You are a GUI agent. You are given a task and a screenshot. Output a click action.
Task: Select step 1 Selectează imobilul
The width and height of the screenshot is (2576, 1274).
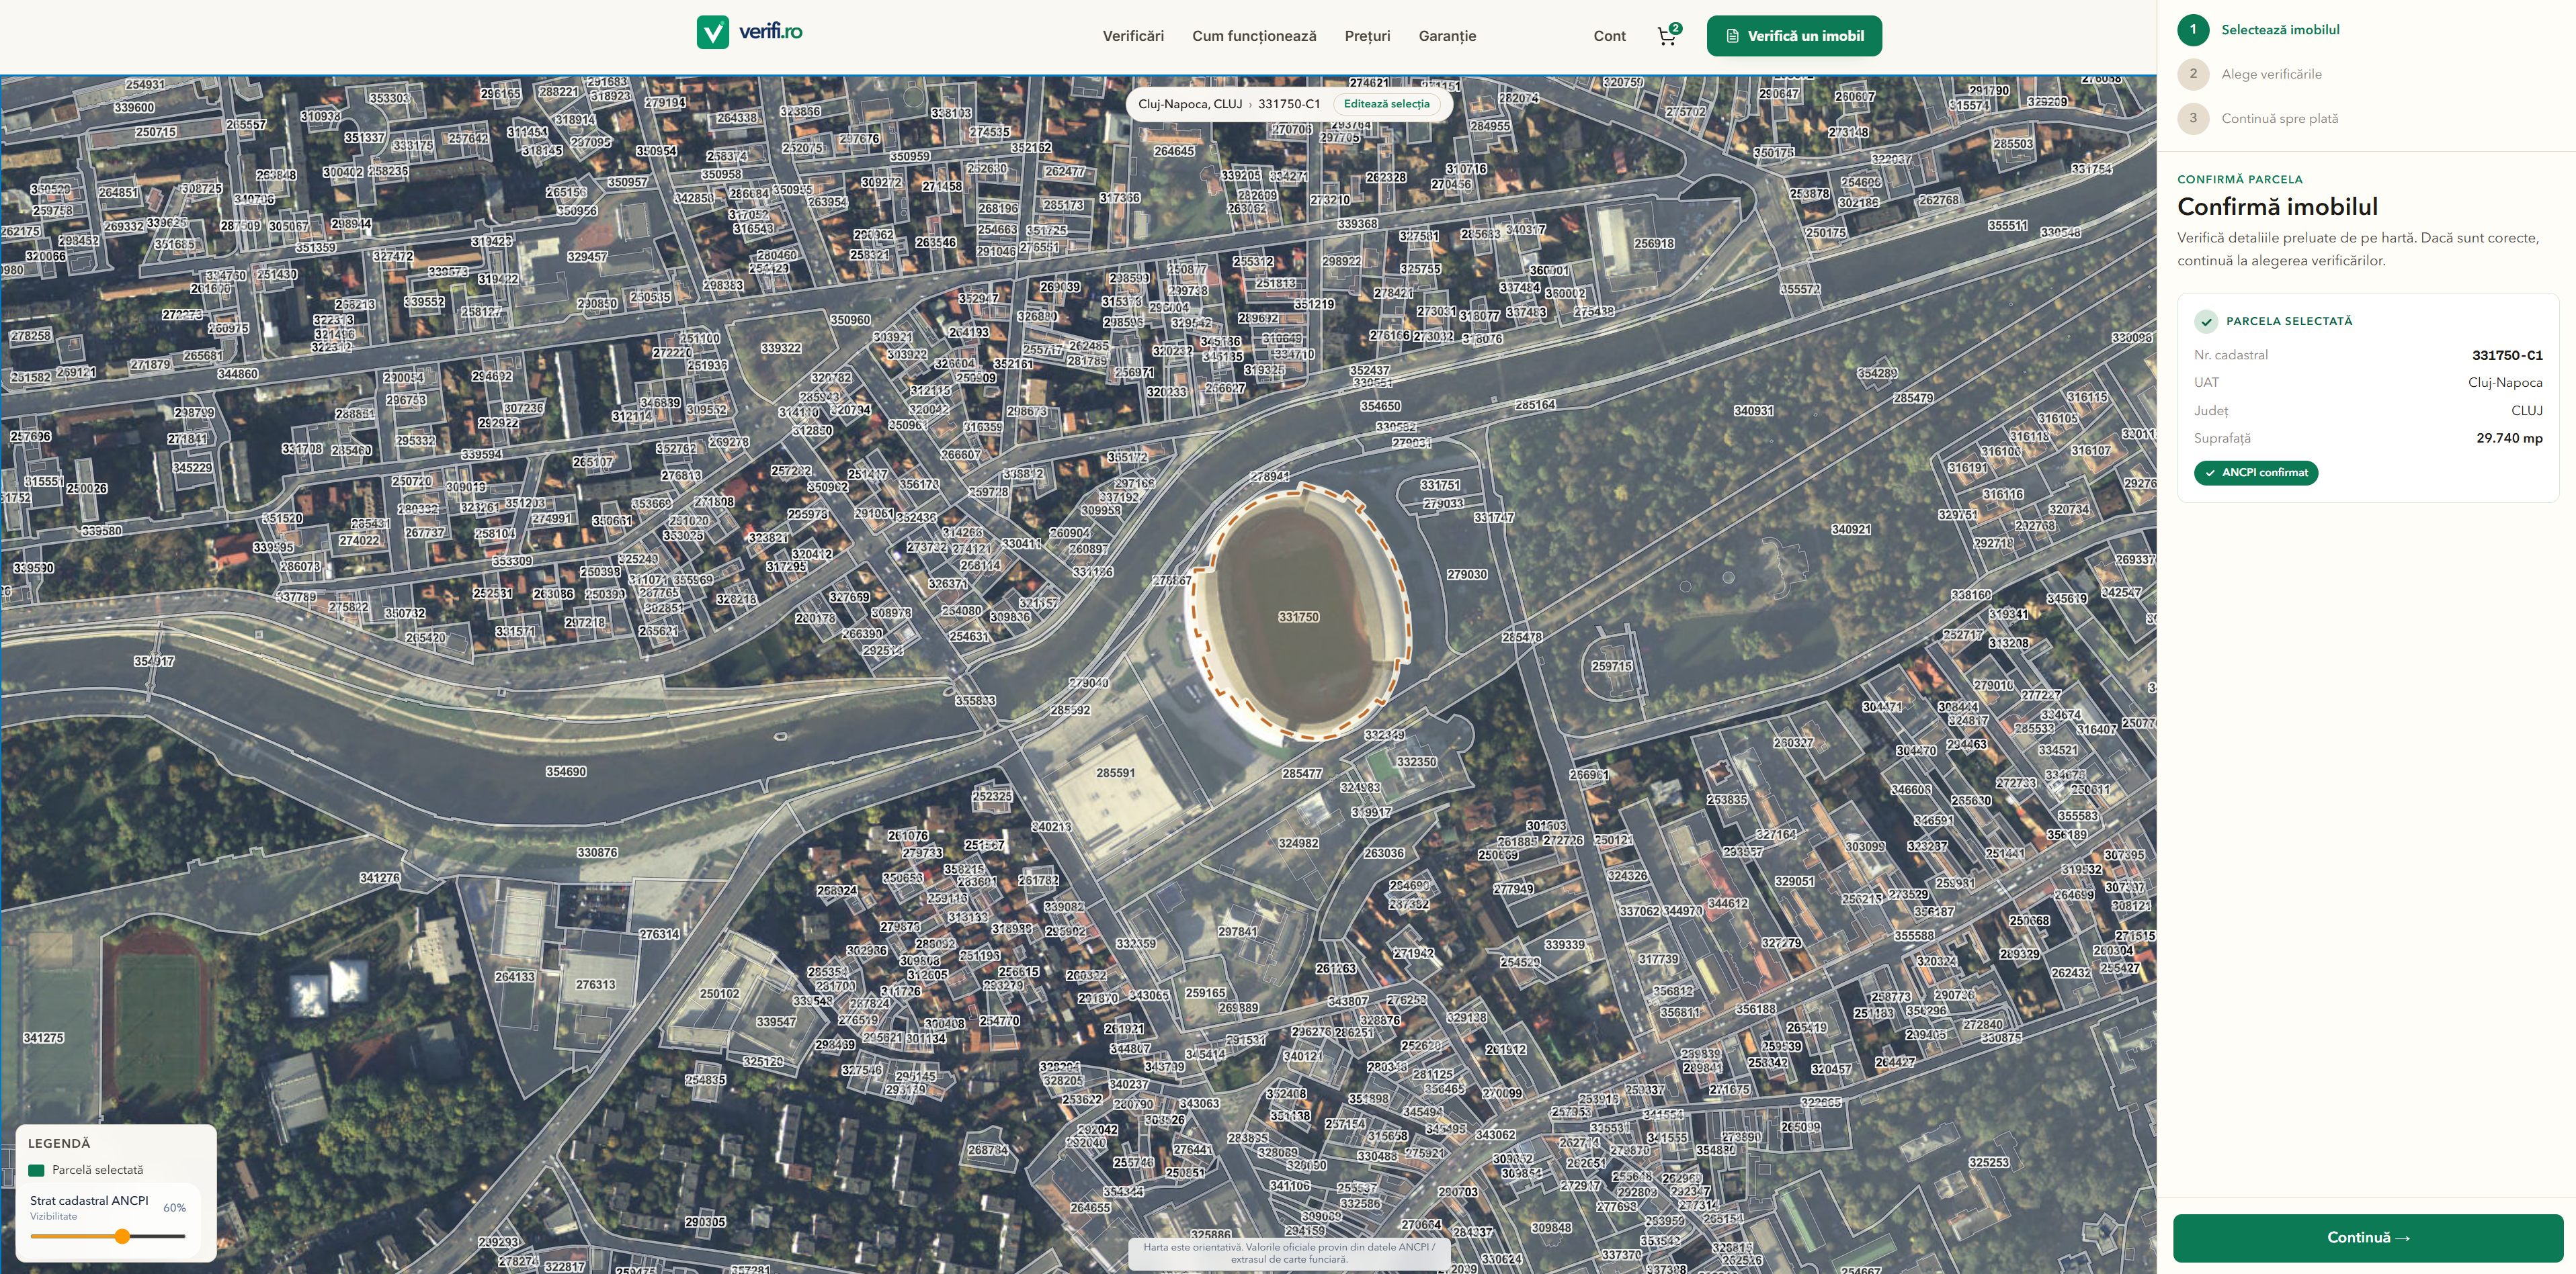(x=2259, y=30)
